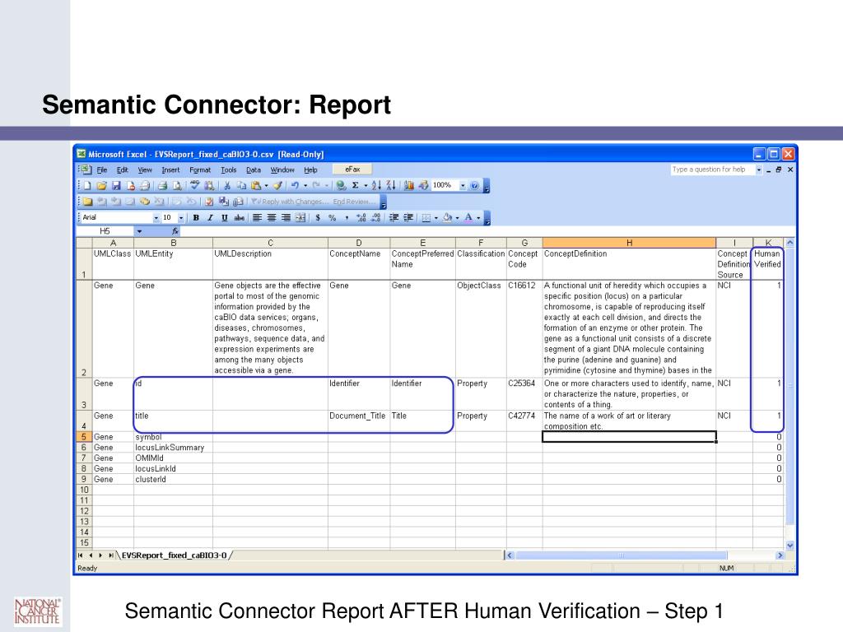Open the help question box dropdown
The image size is (843, 632).
coord(758,170)
